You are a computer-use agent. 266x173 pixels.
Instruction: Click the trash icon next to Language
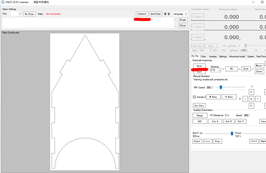(x=169, y=14)
